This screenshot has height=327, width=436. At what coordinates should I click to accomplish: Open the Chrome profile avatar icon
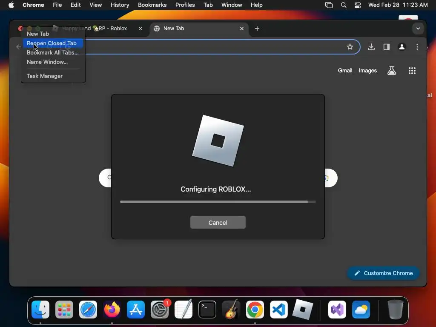(x=402, y=47)
